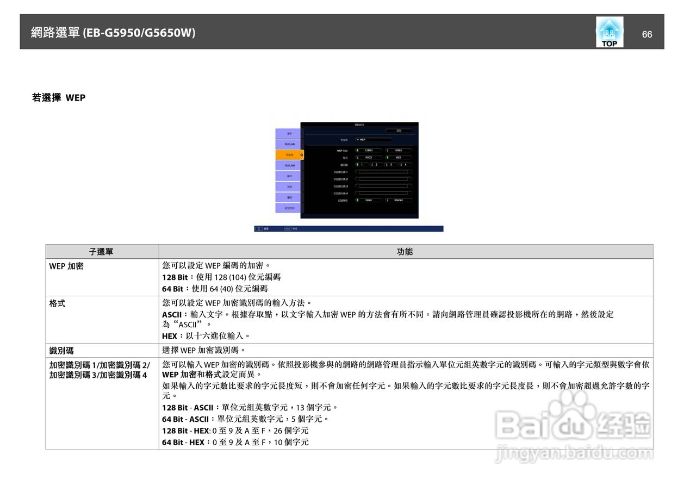Click the line 64 Bit - ASCII 5 個字元
The width and height of the screenshot is (696, 492).
coord(246,419)
